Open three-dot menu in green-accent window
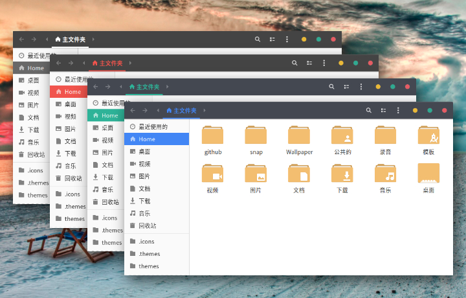This screenshot has height=298, width=466. pos(361,87)
